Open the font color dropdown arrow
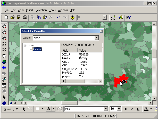 (x=151, y=109)
